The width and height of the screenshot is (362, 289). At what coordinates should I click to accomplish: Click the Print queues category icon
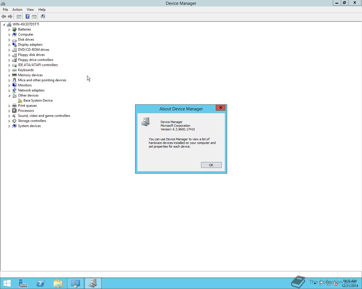[14, 106]
